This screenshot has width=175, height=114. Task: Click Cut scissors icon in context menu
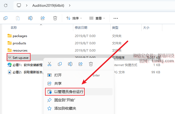click(49, 64)
